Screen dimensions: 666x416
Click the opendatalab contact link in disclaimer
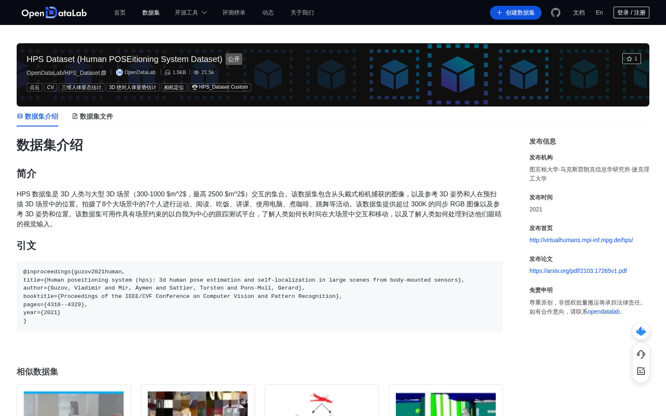604,312
